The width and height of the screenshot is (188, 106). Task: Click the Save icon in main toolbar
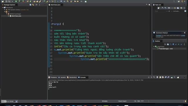click(6, 1)
